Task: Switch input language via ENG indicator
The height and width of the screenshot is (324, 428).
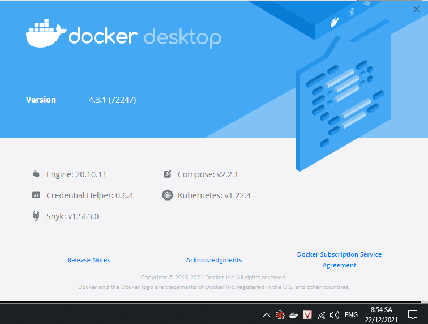Action: click(x=351, y=315)
